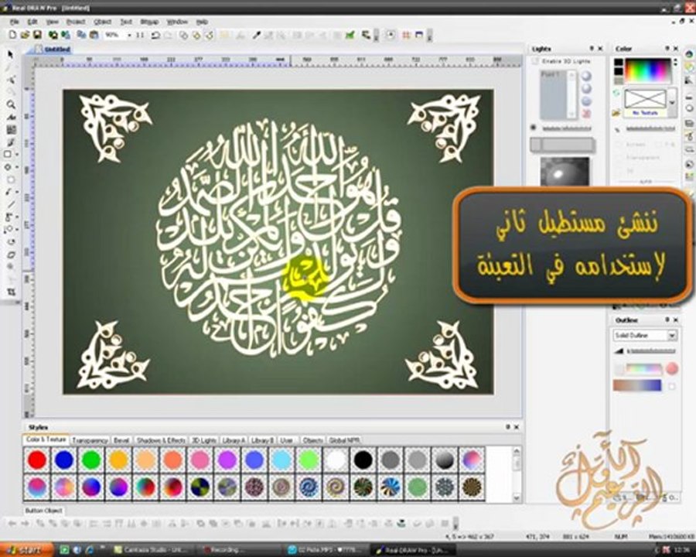Enable 3D Lights checkbox

pyautogui.click(x=536, y=61)
